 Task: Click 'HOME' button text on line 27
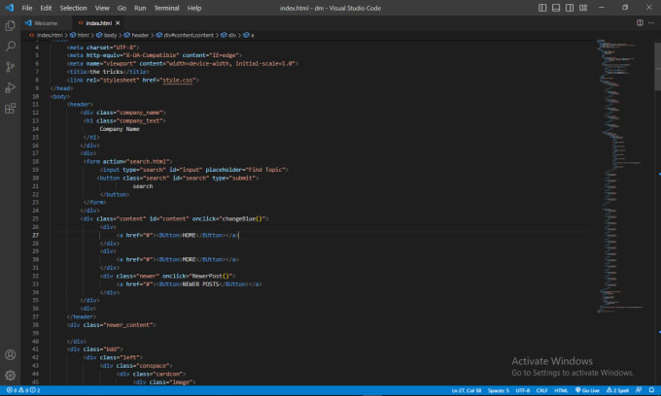189,235
